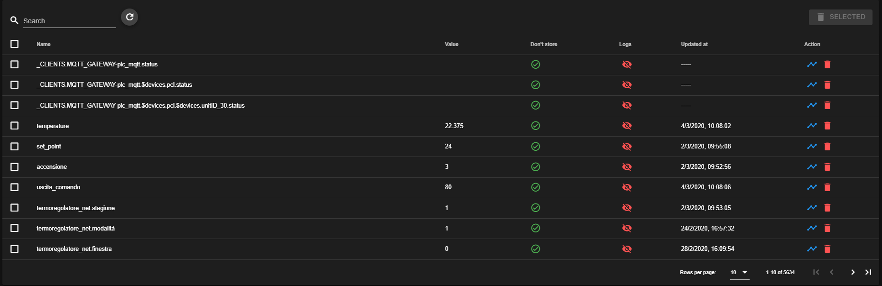Click the green don't-store check for temperature
The height and width of the screenshot is (286, 882).
(x=536, y=126)
